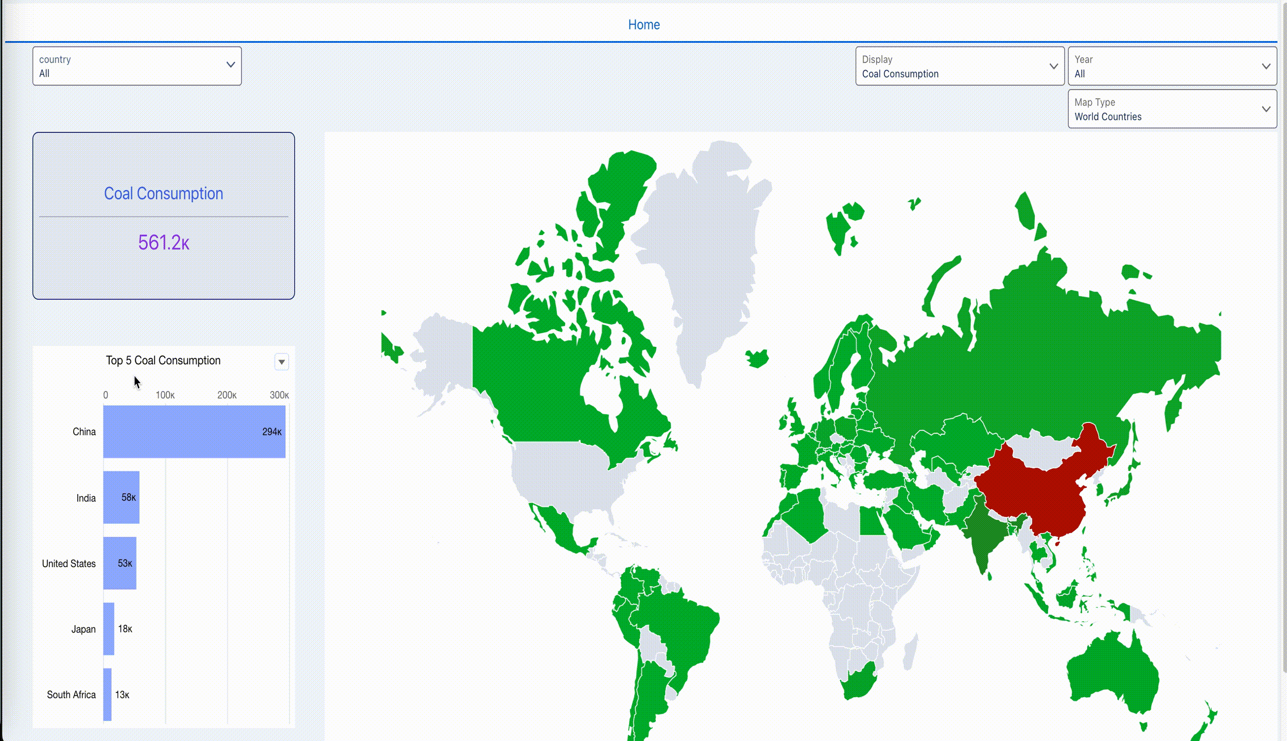The image size is (1287, 741).
Task: Click the China bar in chart
Action: [194, 432]
